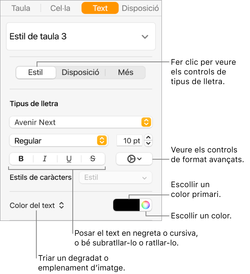The height and width of the screenshot is (274, 250).
Task: Click the Tipus de lletra heading
Action: tap(34, 104)
